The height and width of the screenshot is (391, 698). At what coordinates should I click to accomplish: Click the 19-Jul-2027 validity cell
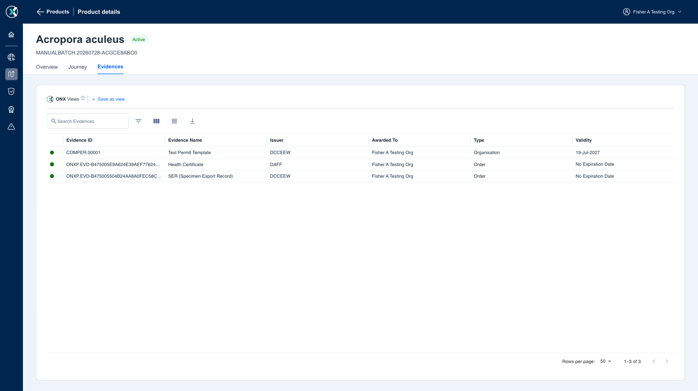pos(588,153)
